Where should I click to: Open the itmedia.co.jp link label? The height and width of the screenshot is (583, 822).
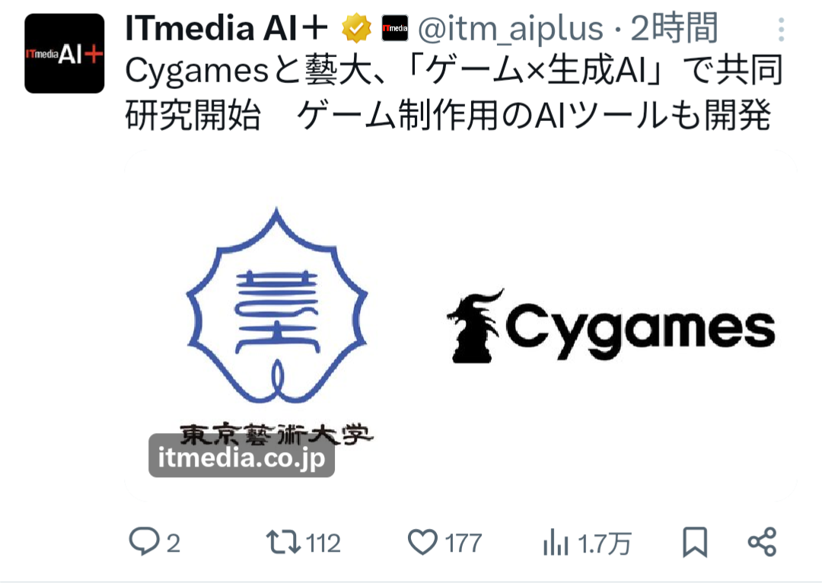(x=242, y=457)
